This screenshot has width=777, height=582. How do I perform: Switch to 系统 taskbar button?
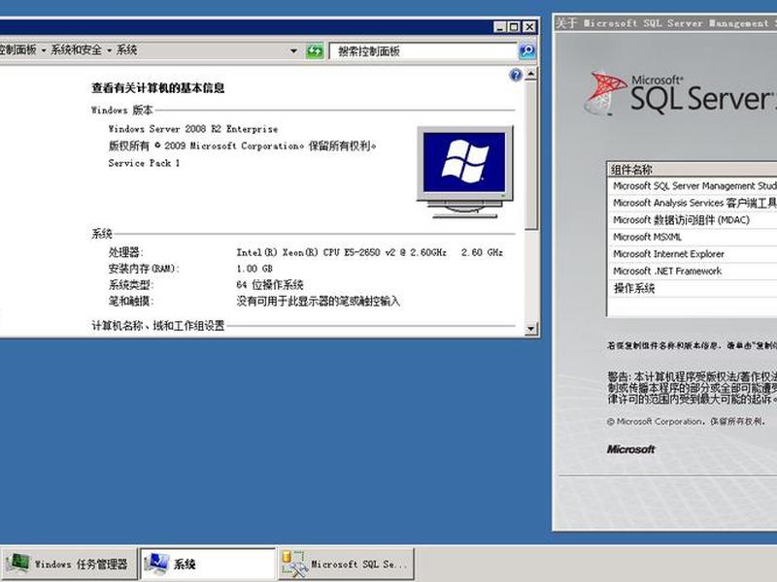[208, 564]
